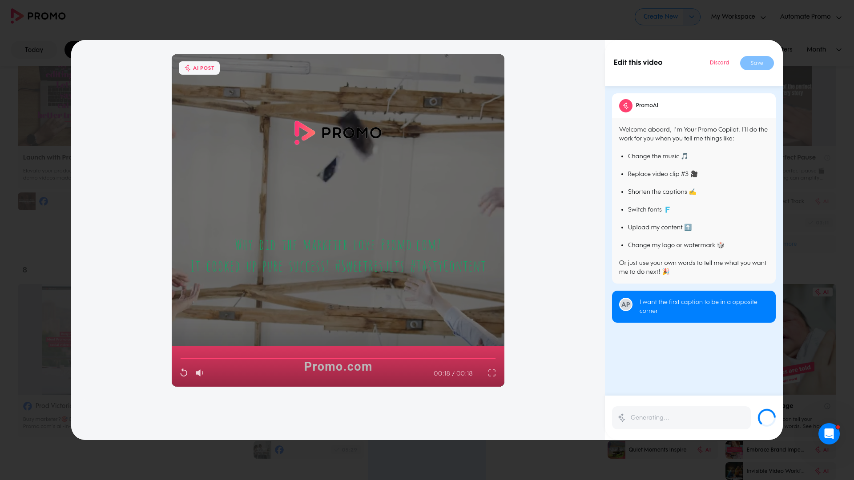Click the Generating prompt input field
The width and height of the screenshot is (854, 480).
[681, 418]
